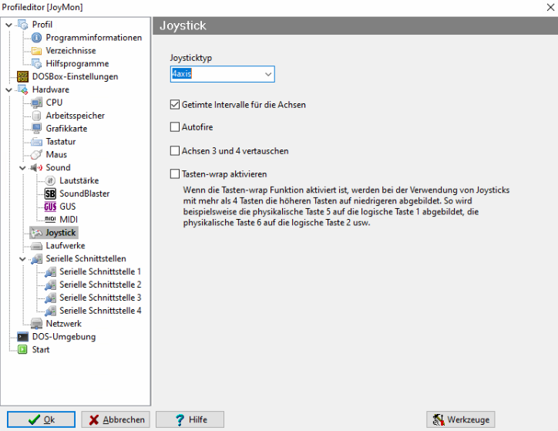558x431 pixels.
Task: Click the CPU chip icon
Action: point(36,103)
